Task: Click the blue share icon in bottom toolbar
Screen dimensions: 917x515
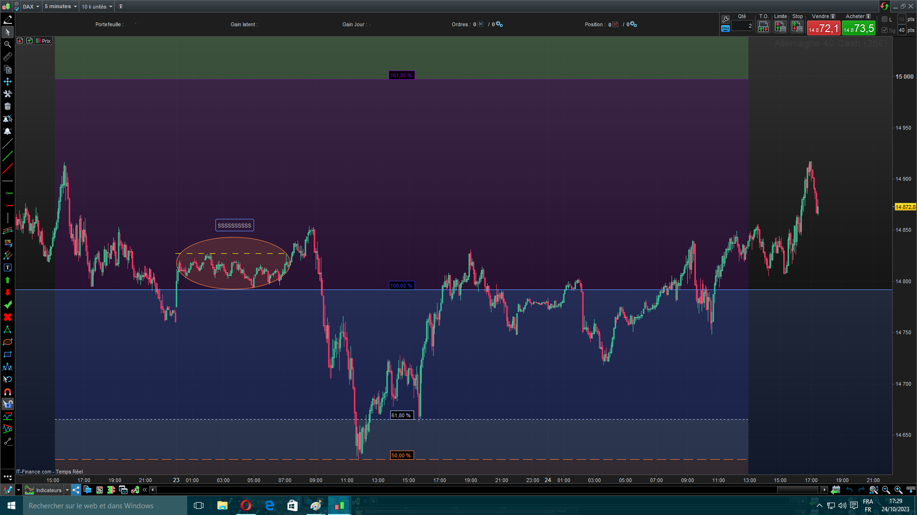Action: point(76,490)
